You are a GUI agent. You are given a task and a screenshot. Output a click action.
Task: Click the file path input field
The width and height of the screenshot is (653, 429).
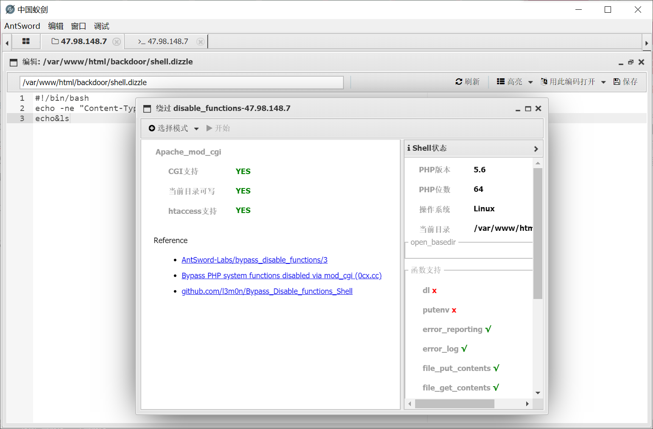click(x=181, y=82)
